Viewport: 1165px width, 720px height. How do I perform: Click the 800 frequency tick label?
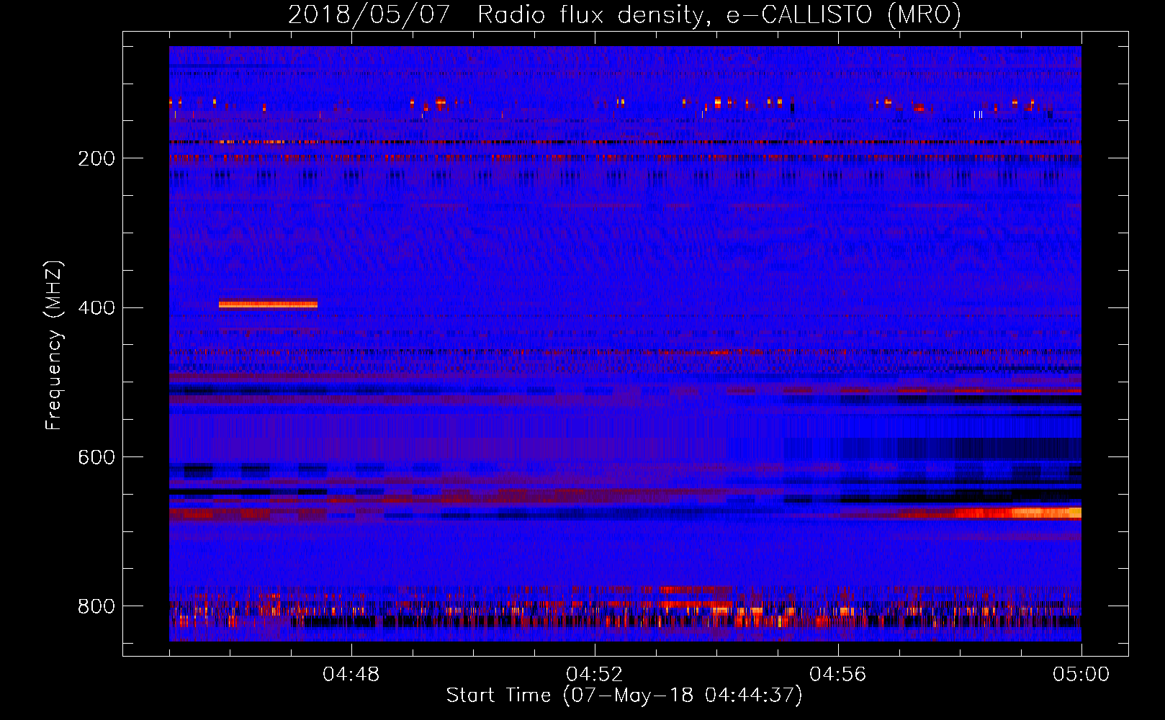96,606
